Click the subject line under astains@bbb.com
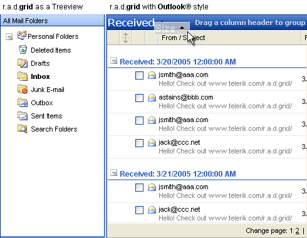 coord(225,106)
